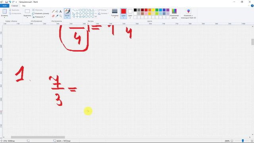Choose the yellow color swatch
The height and width of the screenshot is (143, 254).
[153, 10]
